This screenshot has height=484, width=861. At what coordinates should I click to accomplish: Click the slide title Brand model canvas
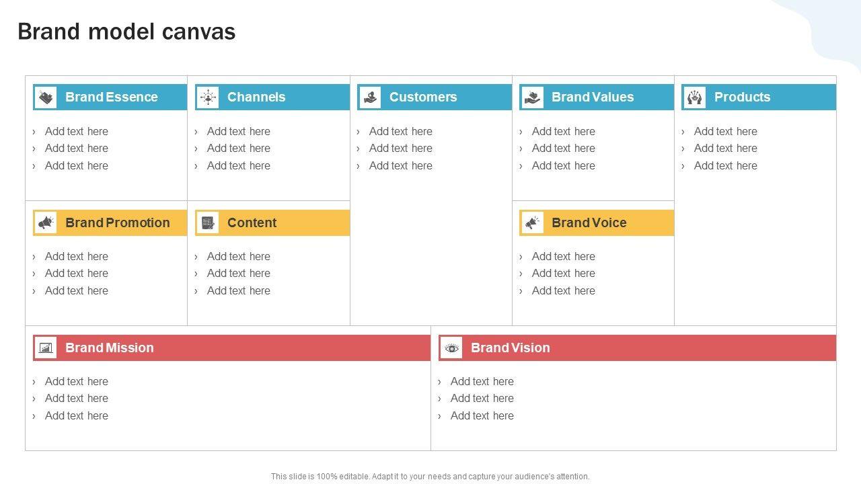click(126, 32)
